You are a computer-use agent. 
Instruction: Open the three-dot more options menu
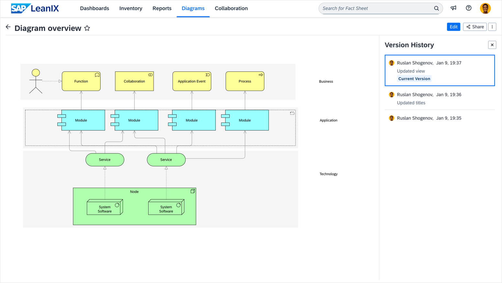pos(492,27)
